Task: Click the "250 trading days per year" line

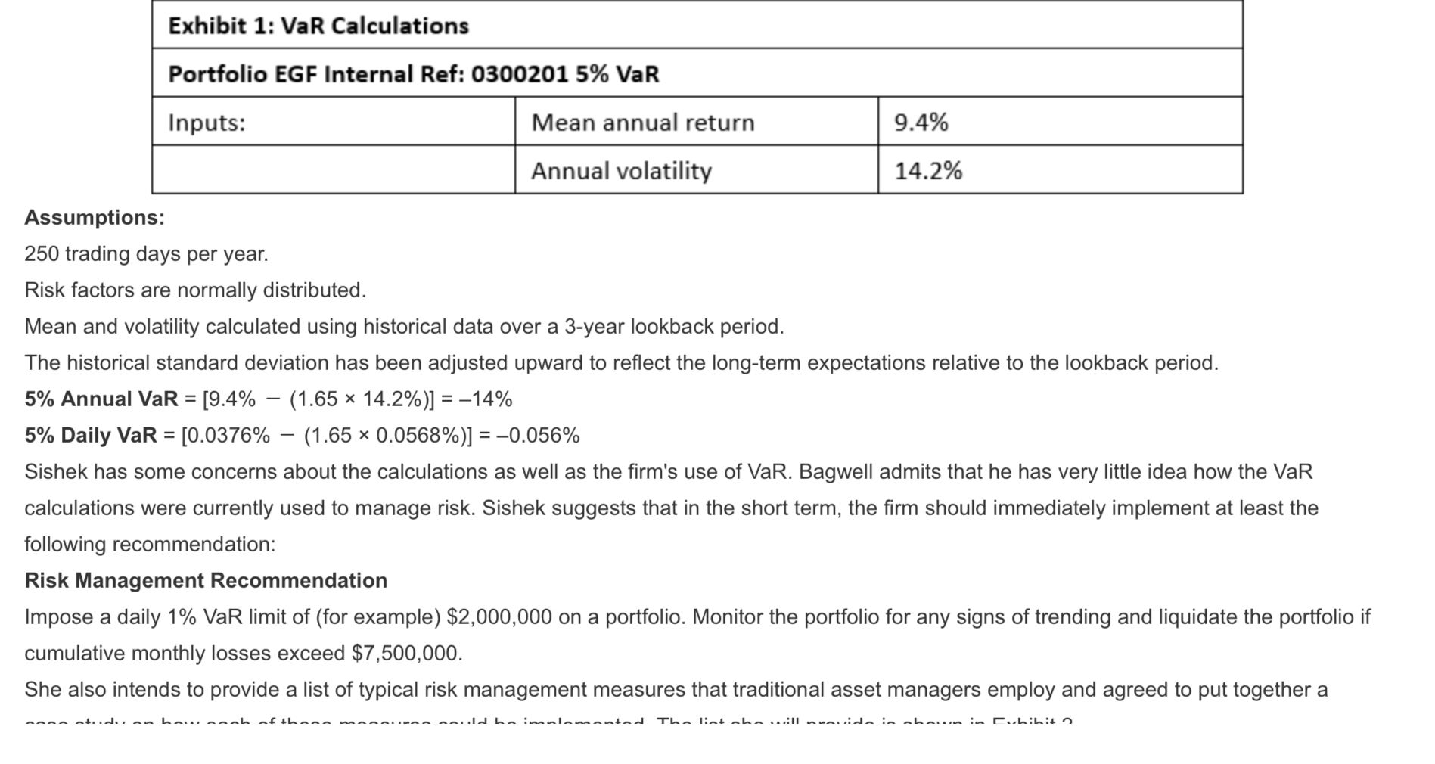Action: pyautogui.click(x=146, y=254)
